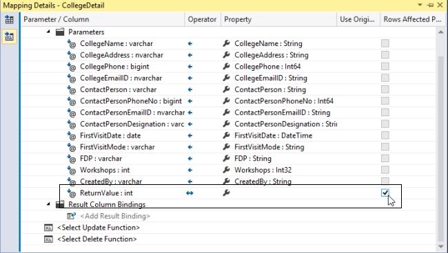
Task: Click icon beside Select Update Function
Action: 48,228
